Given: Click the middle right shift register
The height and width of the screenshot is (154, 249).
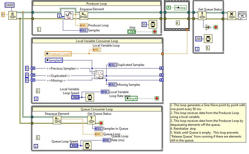Looking at the screenshot, I should [x=161, y=75].
